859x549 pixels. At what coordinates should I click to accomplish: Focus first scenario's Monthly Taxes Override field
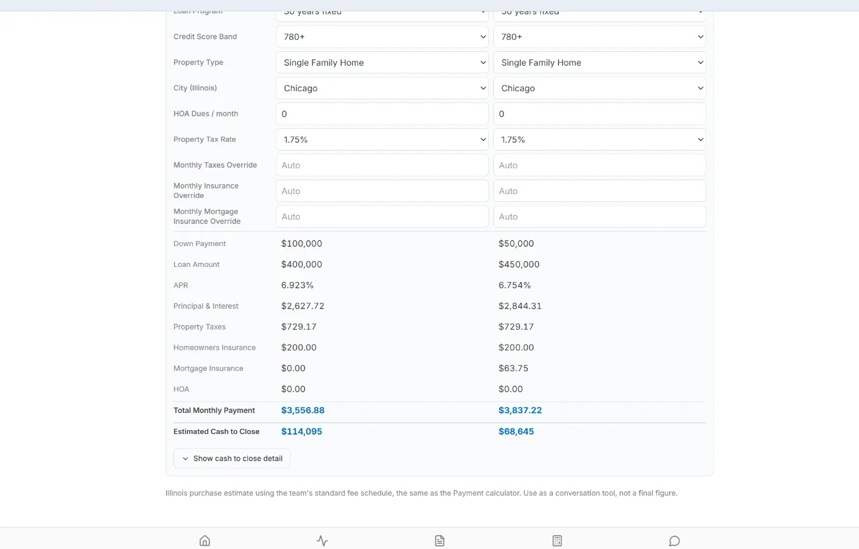(382, 165)
